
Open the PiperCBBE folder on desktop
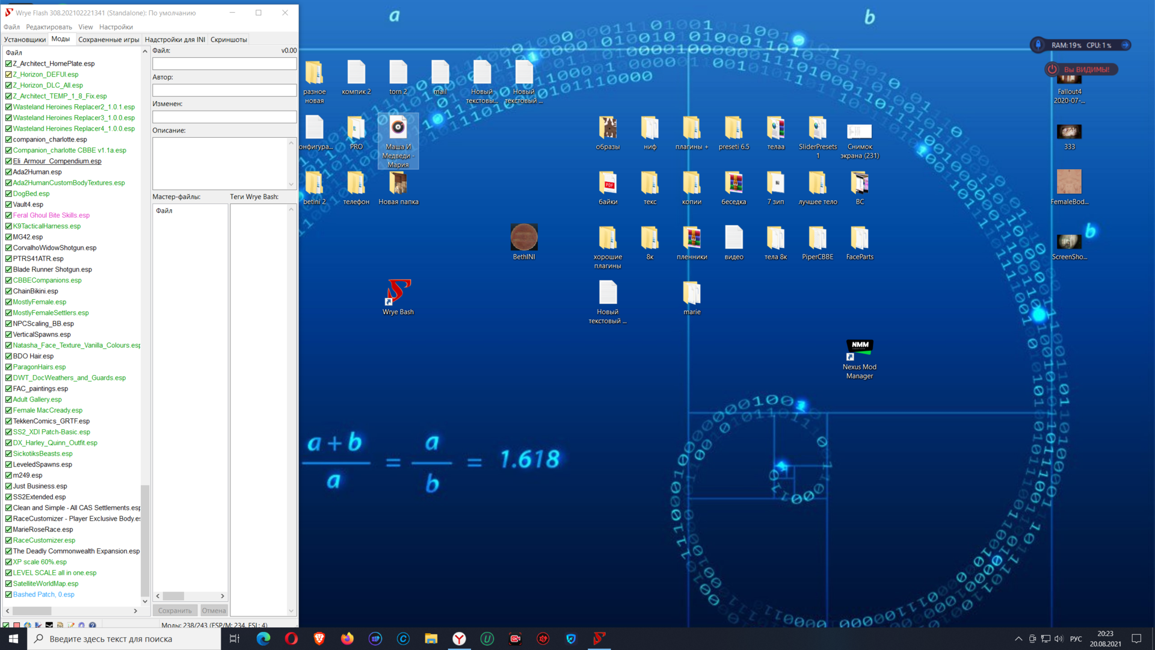[x=817, y=238]
